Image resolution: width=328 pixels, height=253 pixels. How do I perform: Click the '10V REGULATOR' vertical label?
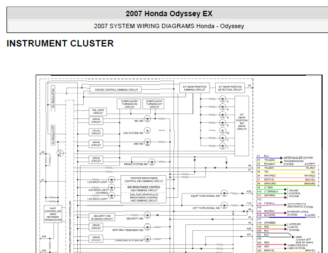click(53, 98)
